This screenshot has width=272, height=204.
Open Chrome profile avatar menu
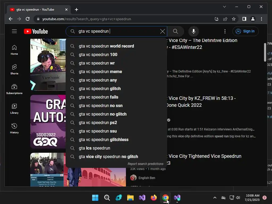[253, 19]
